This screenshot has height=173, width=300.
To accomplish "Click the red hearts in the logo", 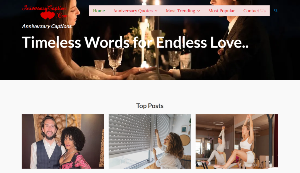I will pyautogui.click(x=48, y=15).
